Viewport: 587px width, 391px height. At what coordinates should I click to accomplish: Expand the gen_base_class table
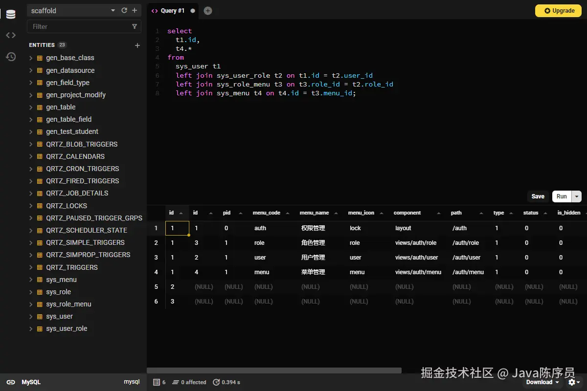(x=31, y=58)
